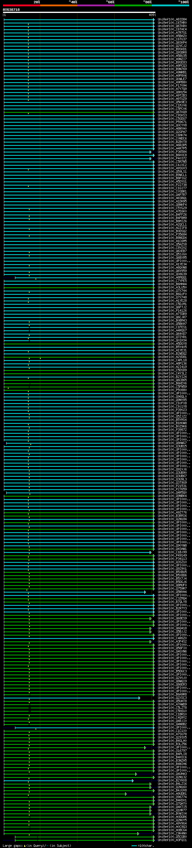Click the arrowhead ending the UniRef100_B2YHX8 alignment
This screenshot has height=848, width=192.
(x=133, y=781)
